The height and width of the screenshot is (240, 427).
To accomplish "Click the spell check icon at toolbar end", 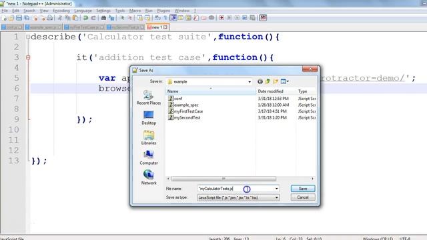I will (263, 18).
